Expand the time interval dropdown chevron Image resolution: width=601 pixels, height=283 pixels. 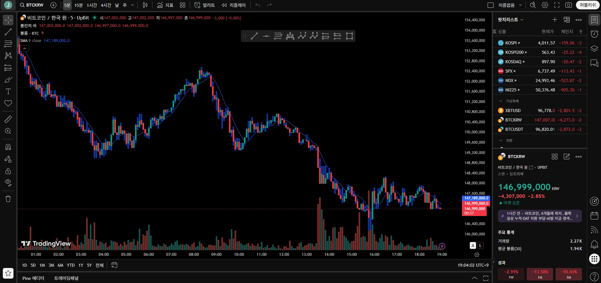click(132, 5)
